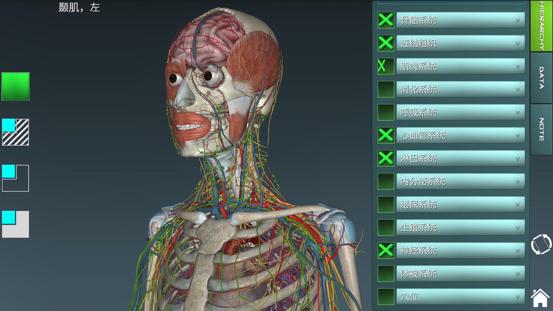Expand the 心血管系统 dropdown arrow
Viewport: 553px width, 311px height.
pyautogui.click(x=518, y=136)
